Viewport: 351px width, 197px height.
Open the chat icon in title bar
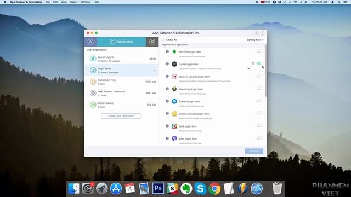[x=257, y=33]
